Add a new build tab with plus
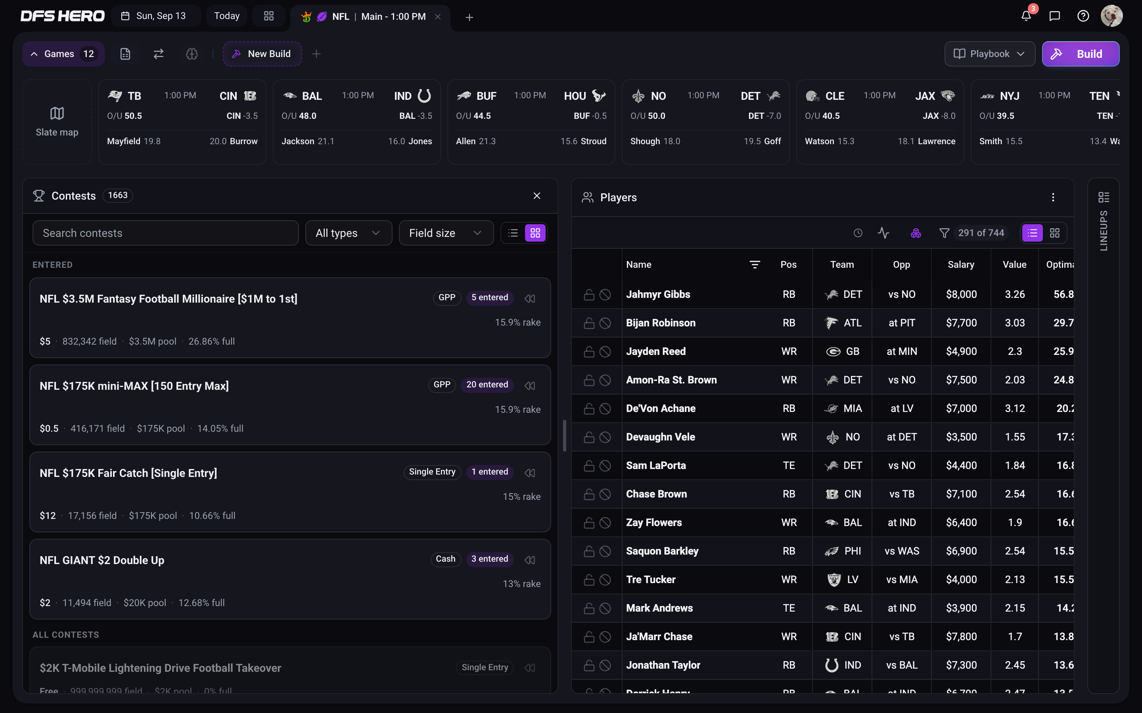 (x=316, y=54)
